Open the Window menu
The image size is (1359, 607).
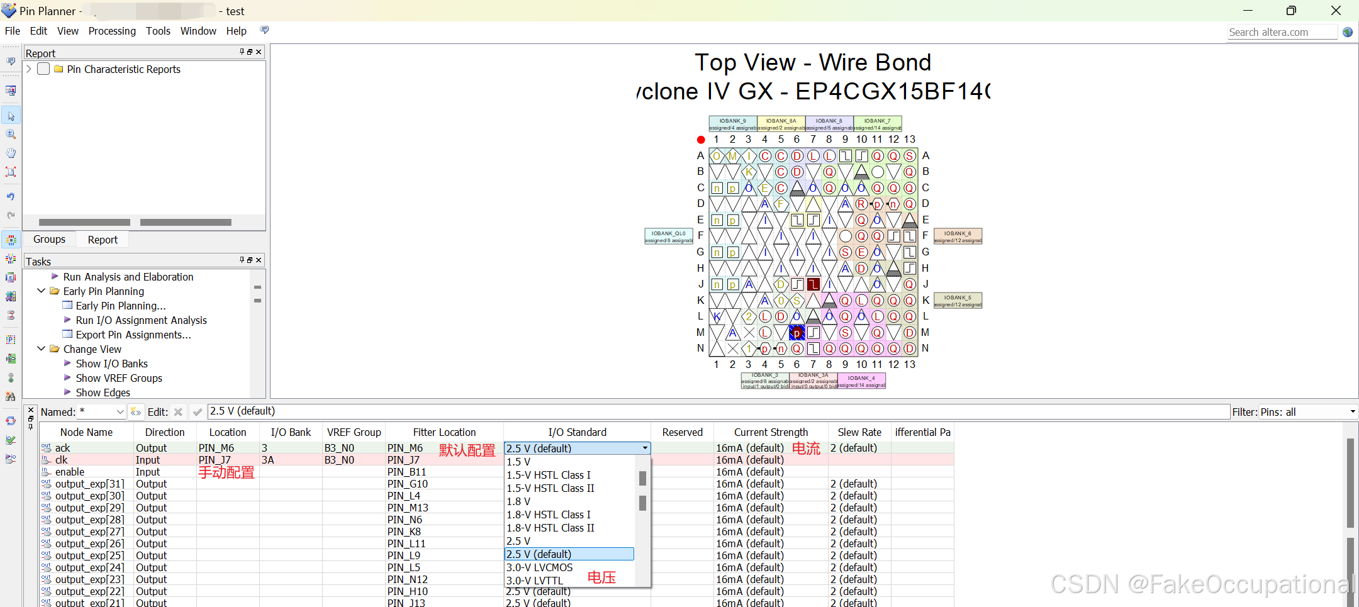[198, 31]
